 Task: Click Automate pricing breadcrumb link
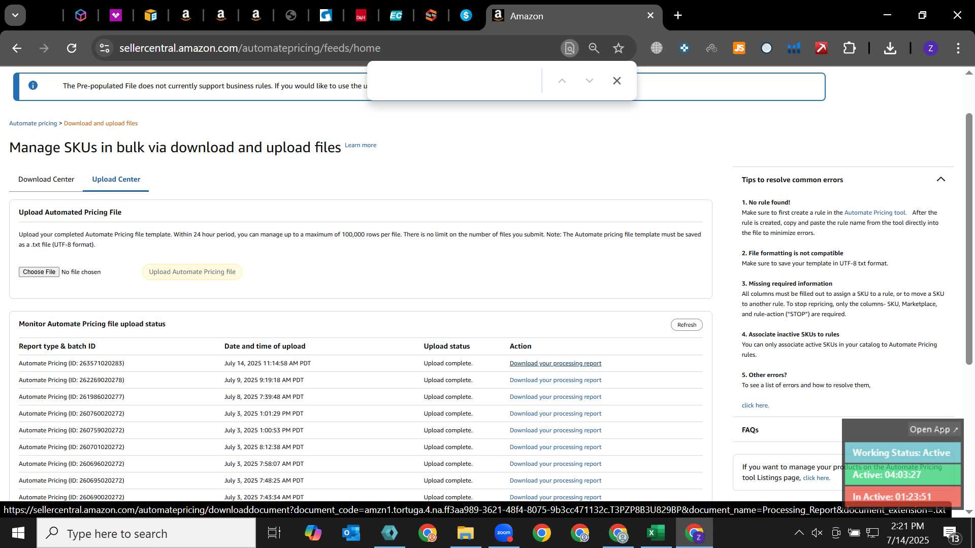pyautogui.click(x=33, y=123)
